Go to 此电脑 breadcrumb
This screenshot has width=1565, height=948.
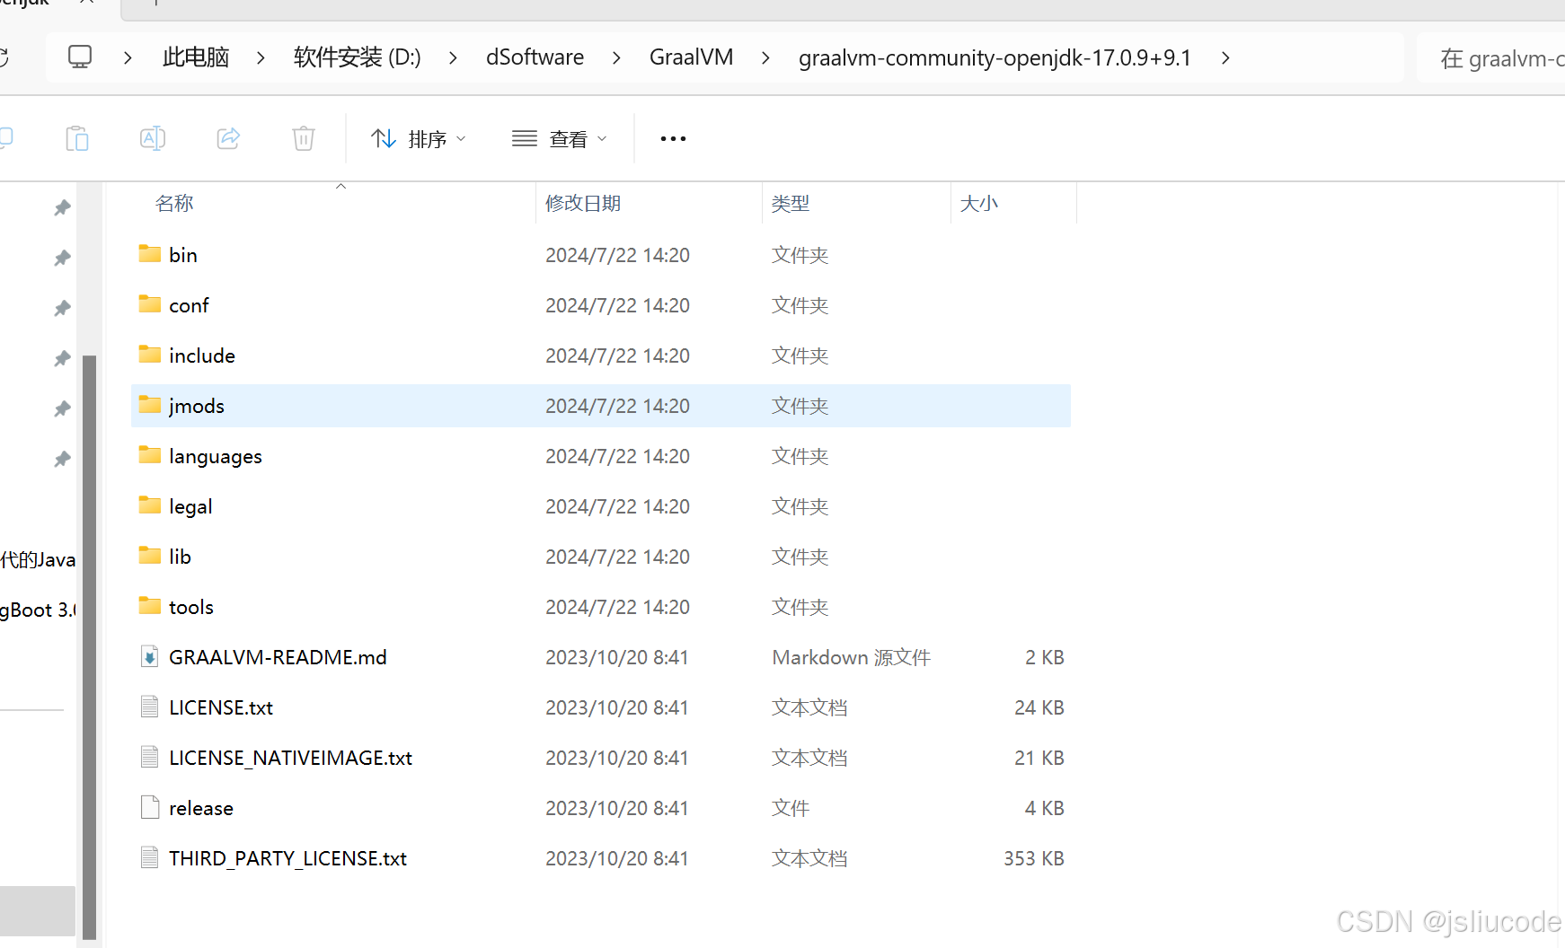coord(196,57)
